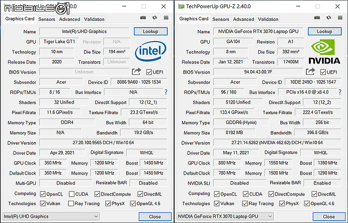This screenshot has height=223, width=348.
Task: Click the Bus Interface value PCIe x16 4.0 @ x8 4.0
Action: [307, 92]
